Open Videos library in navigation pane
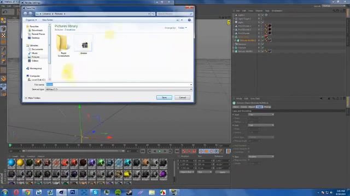Image resolution: width=350 pixels, height=196 pixels. 35,60
